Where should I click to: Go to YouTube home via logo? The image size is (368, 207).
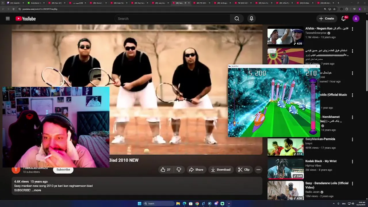26,19
